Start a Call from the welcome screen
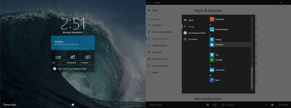The width and height of the screenshot is (291, 108). pos(58,58)
